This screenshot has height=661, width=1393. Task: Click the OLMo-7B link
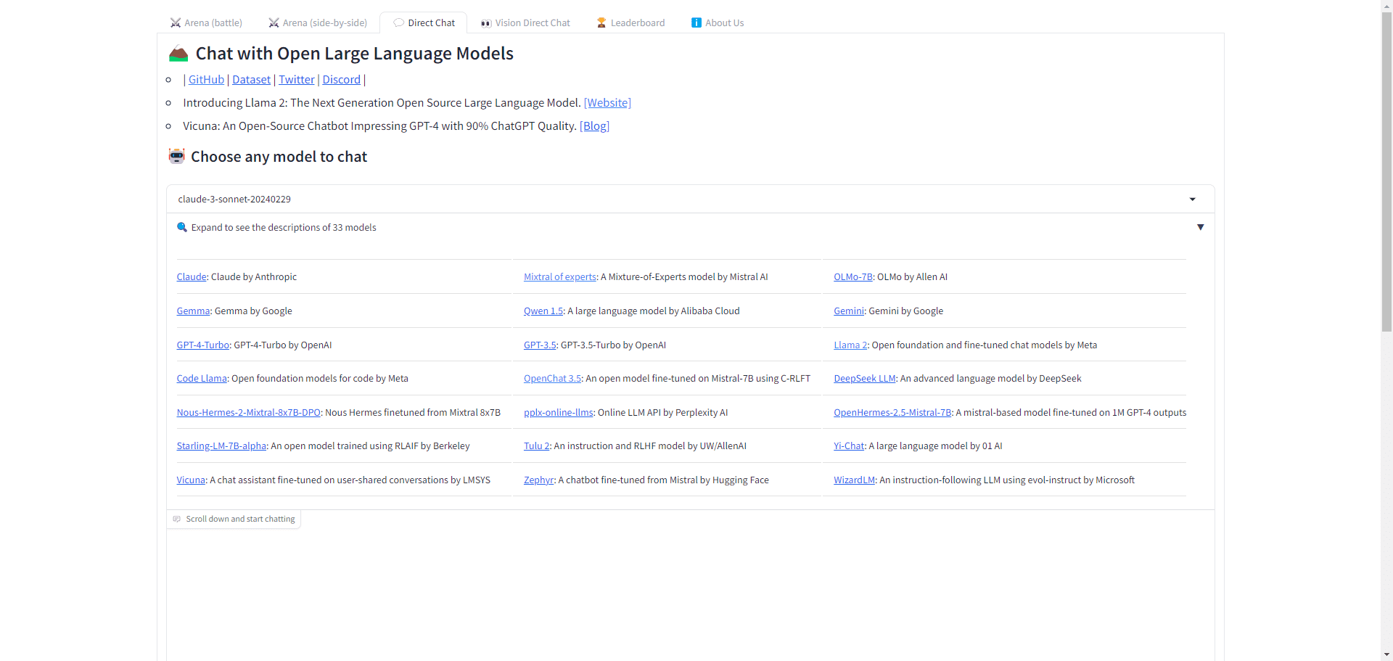click(853, 277)
